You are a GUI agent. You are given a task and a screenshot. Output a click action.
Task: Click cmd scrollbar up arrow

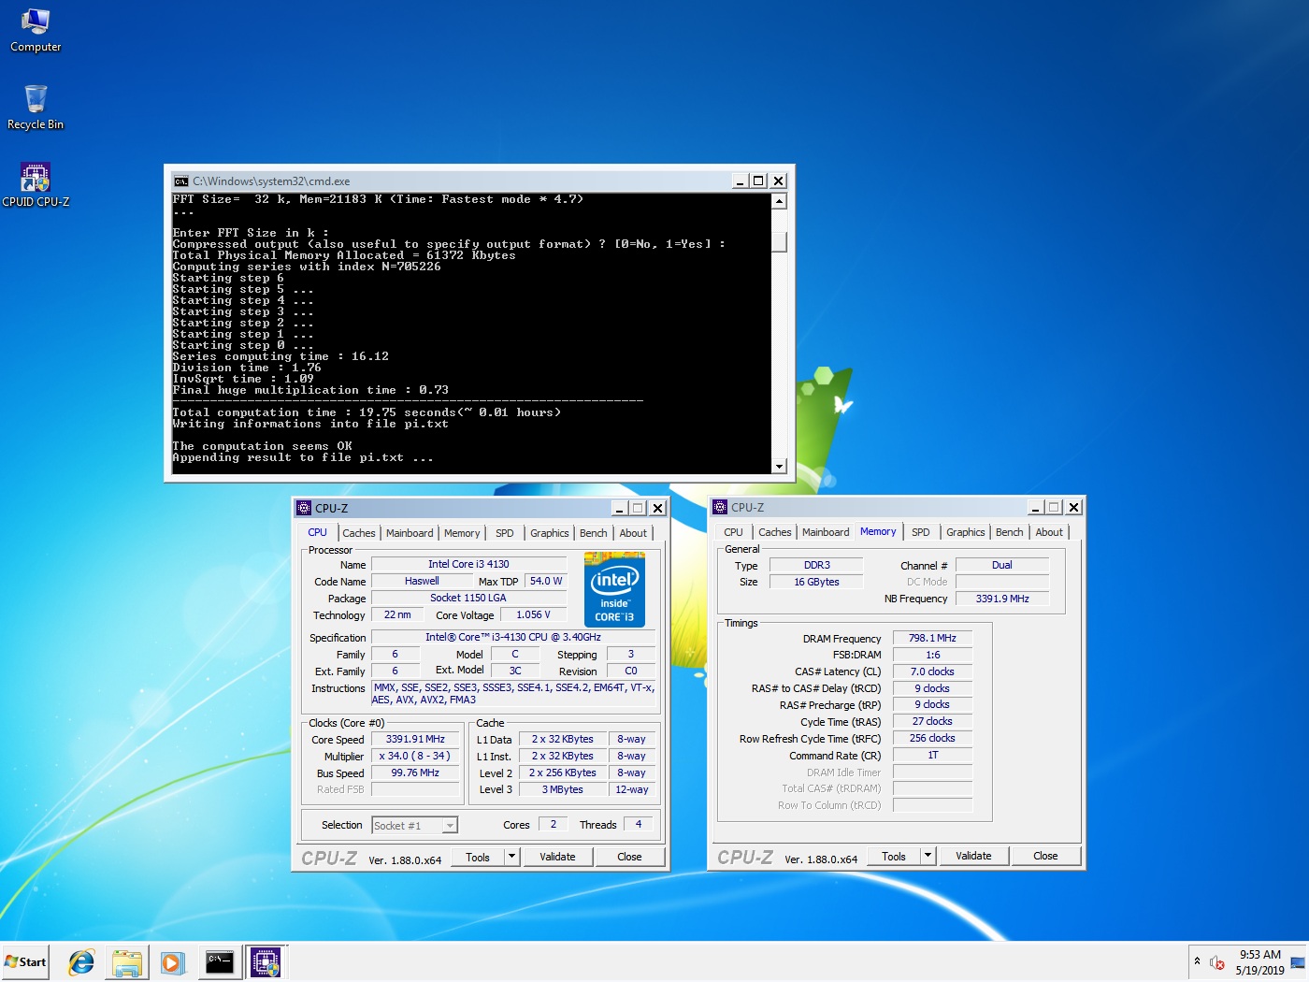click(x=780, y=201)
